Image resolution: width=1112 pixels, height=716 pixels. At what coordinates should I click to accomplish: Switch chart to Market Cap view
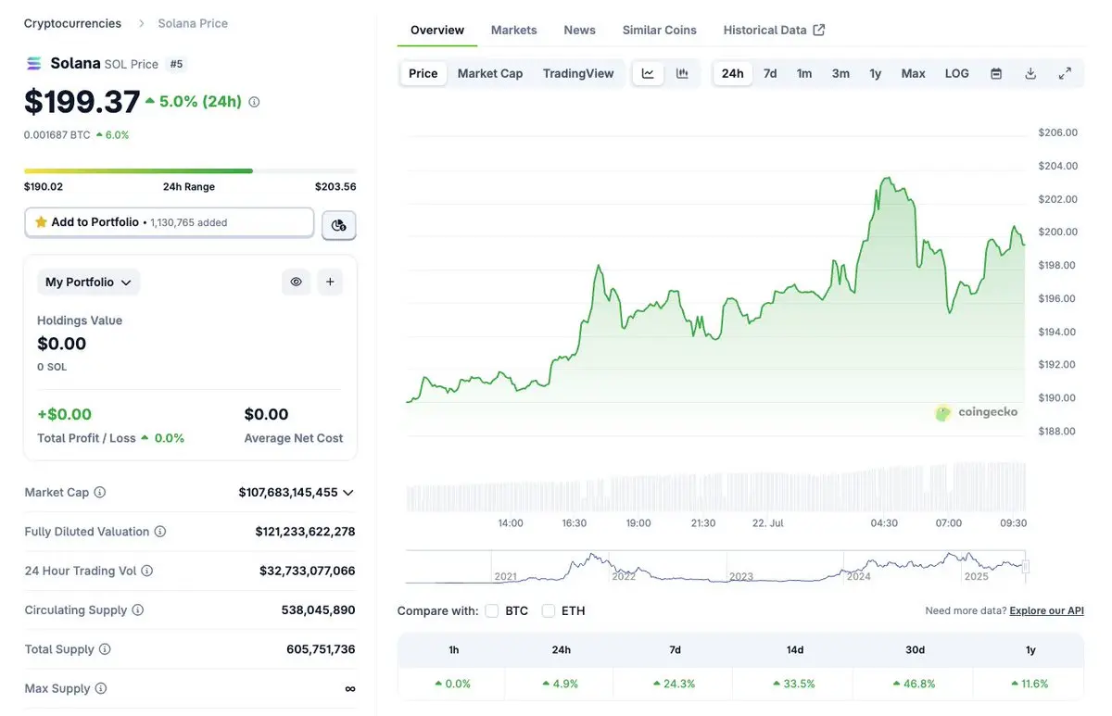[x=490, y=73]
